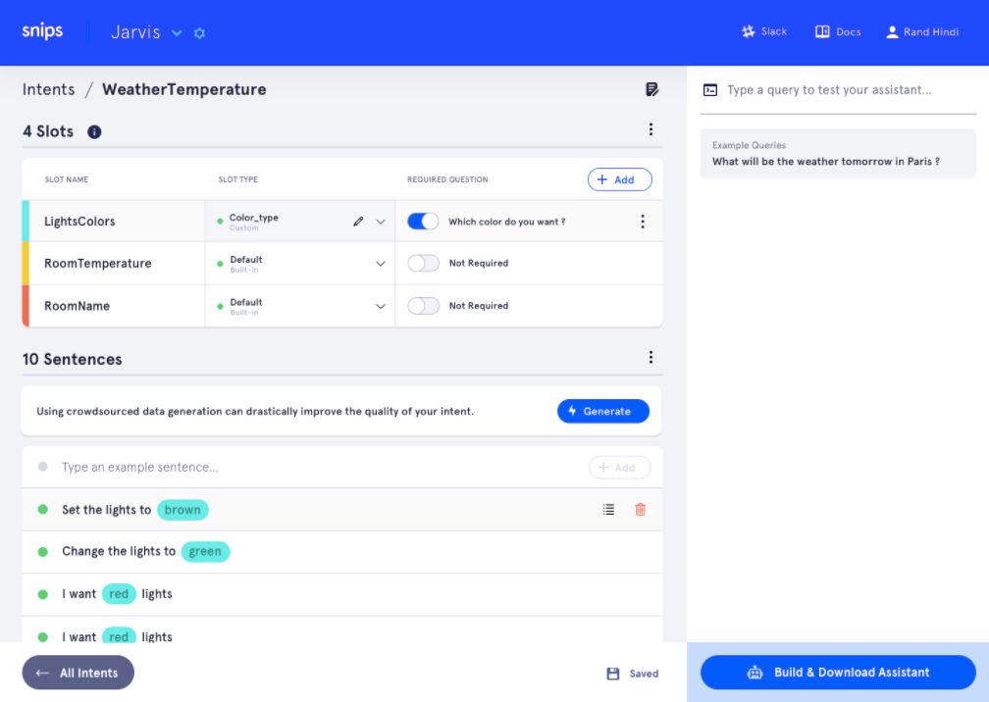Screen dimensions: 989x702
Task: Expand RoomTemperature slot type dropdown
Action: click(381, 264)
